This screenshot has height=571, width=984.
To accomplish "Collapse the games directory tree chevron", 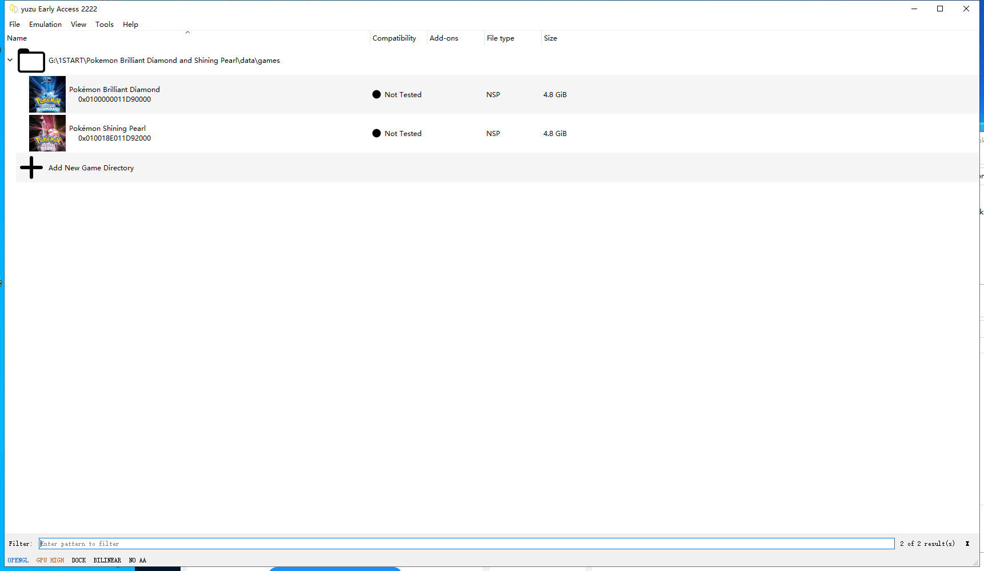I will click(x=10, y=60).
